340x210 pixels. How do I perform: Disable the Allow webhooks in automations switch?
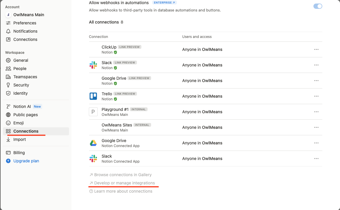click(318, 6)
